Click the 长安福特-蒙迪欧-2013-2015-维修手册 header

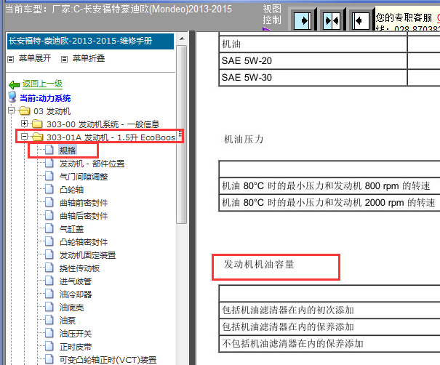coord(90,41)
